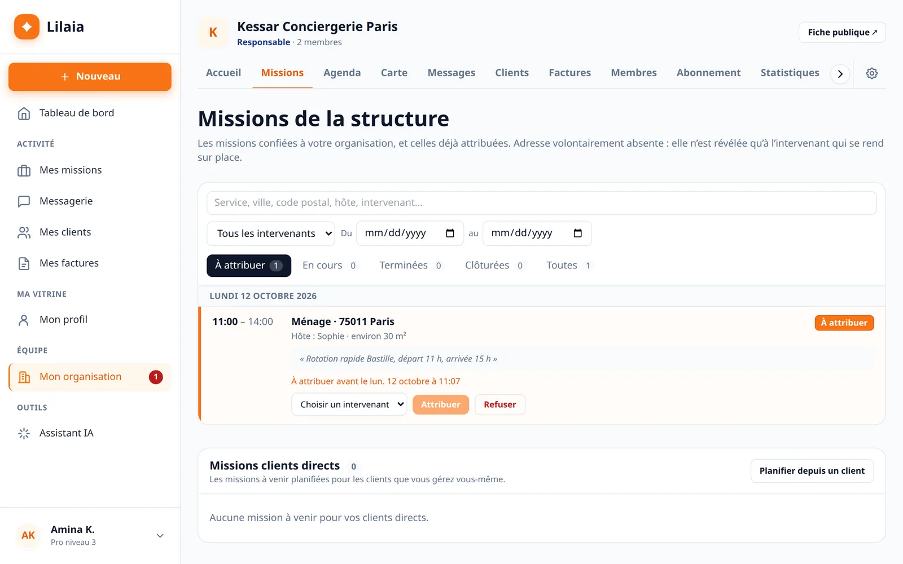Select the Clôturées filter
Screen dimensions: 903x564
[x=494, y=266]
